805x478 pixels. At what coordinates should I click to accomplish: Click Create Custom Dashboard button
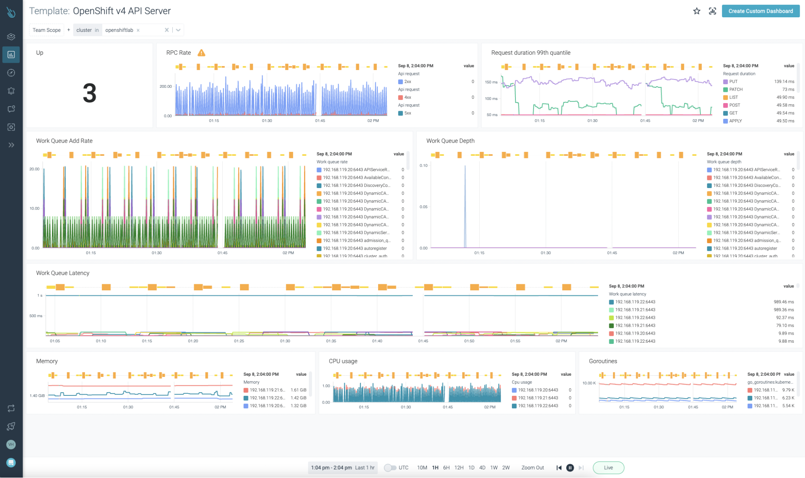(x=761, y=11)
